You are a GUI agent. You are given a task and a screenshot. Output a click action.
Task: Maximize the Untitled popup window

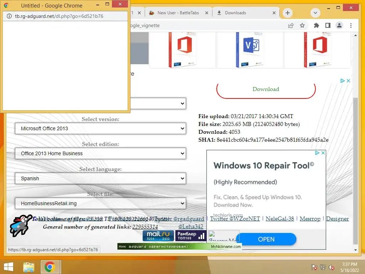click(107, 4)
